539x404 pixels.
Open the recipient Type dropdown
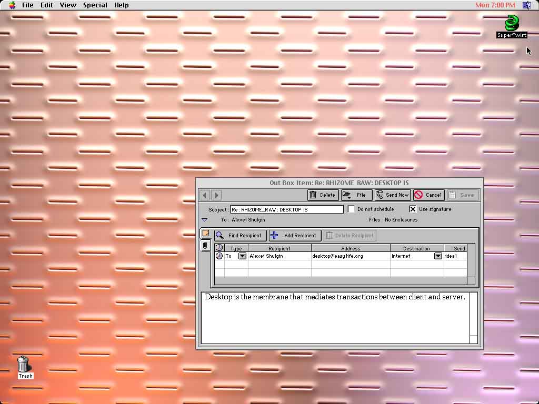242,256
